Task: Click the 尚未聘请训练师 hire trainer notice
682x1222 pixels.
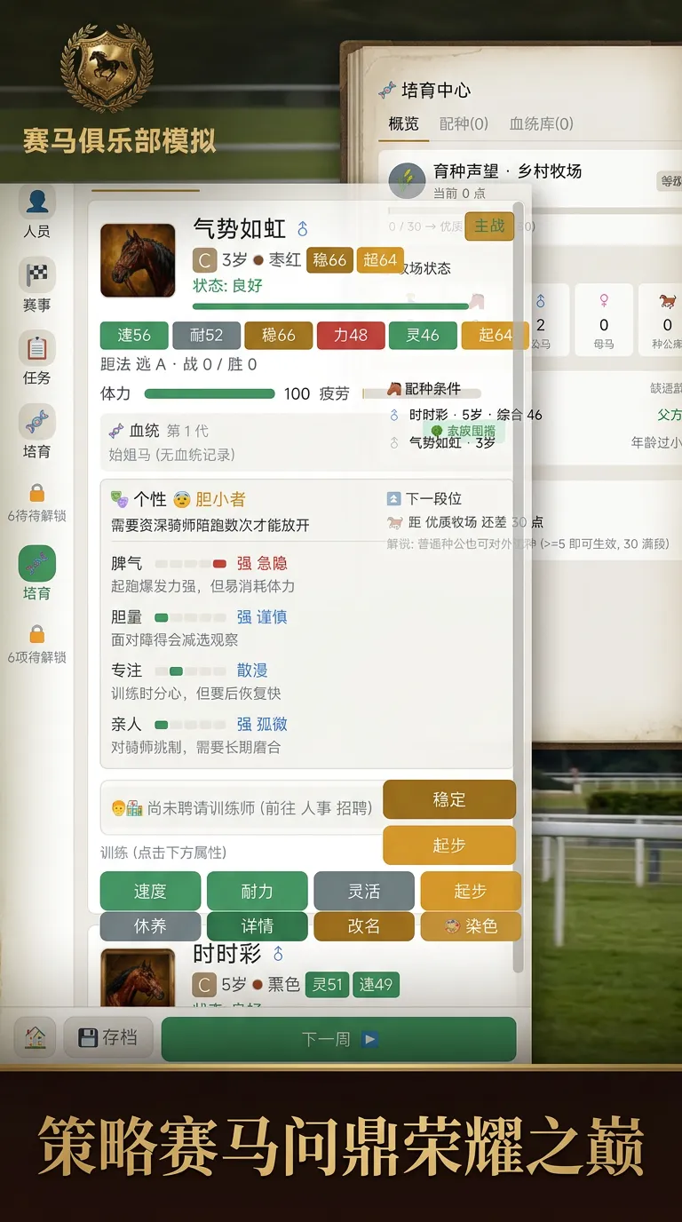Action: pos(242,808)
